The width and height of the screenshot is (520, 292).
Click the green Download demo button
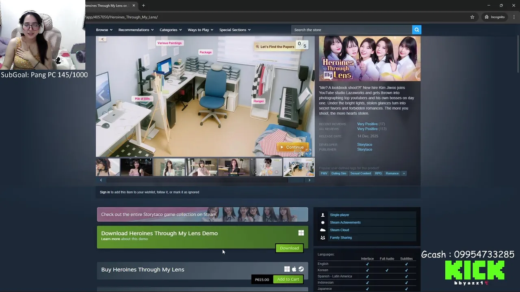coord(289,248)
